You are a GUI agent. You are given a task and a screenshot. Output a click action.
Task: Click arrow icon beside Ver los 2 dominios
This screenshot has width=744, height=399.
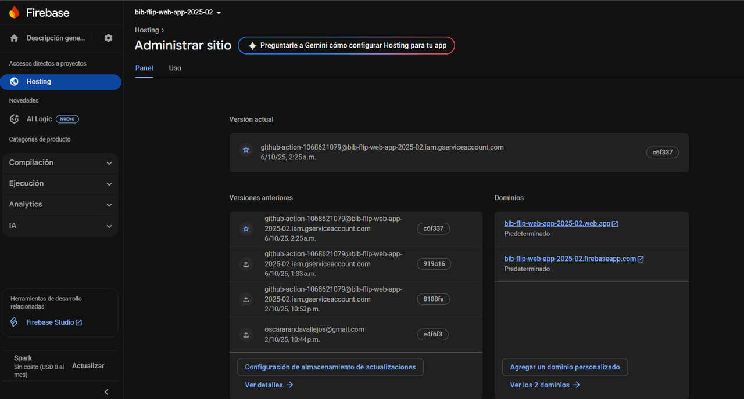coord(576,385)
